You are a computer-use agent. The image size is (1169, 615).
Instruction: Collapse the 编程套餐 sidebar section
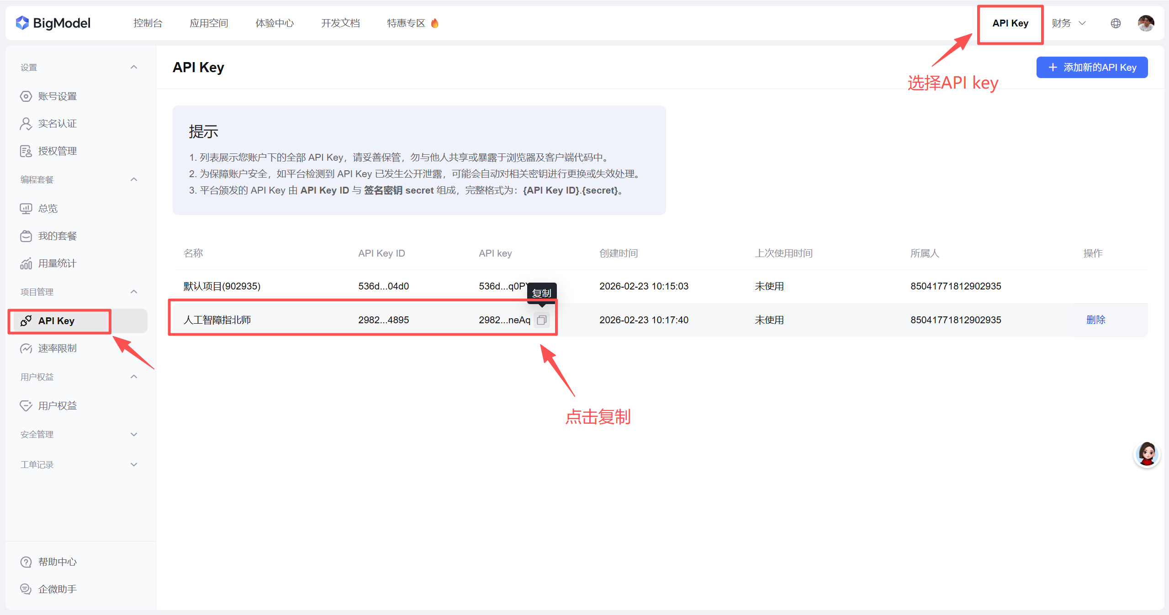click(x=134, y=179)
